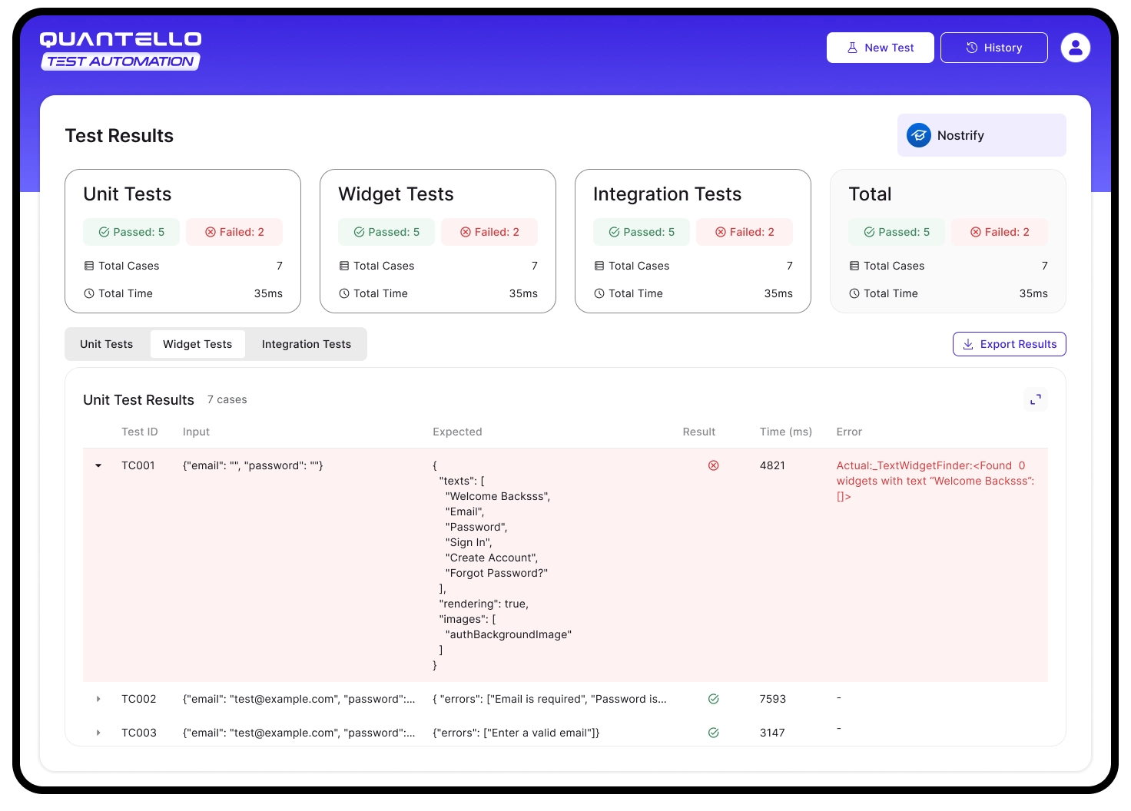
Task: Expand the TC003 row
Action: pyautogui.click(x=98, y=733)
